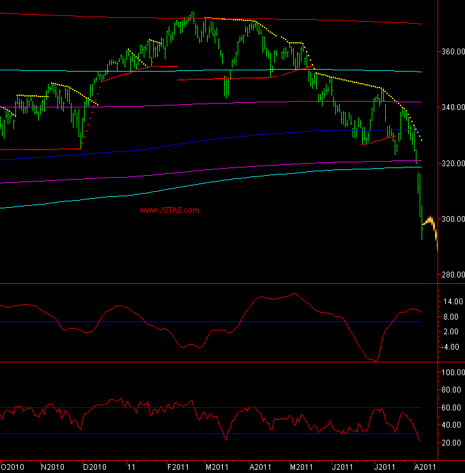Click the 14.00 oscillator scale label
The height and width of the screenshot is (473, 465).
tap(452, 301)
